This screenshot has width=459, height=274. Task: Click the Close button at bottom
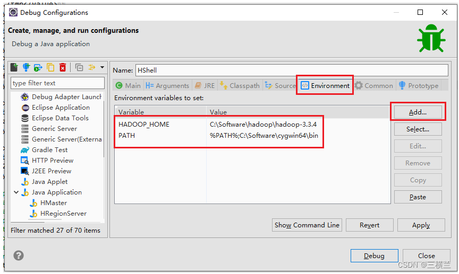(426, 256)
